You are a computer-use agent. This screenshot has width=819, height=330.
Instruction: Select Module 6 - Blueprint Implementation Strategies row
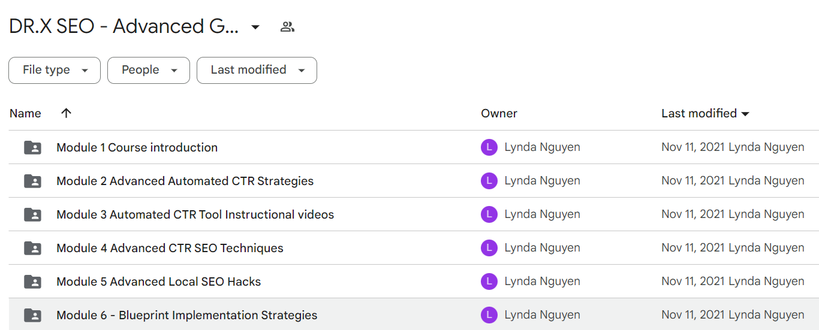point(414,315)
